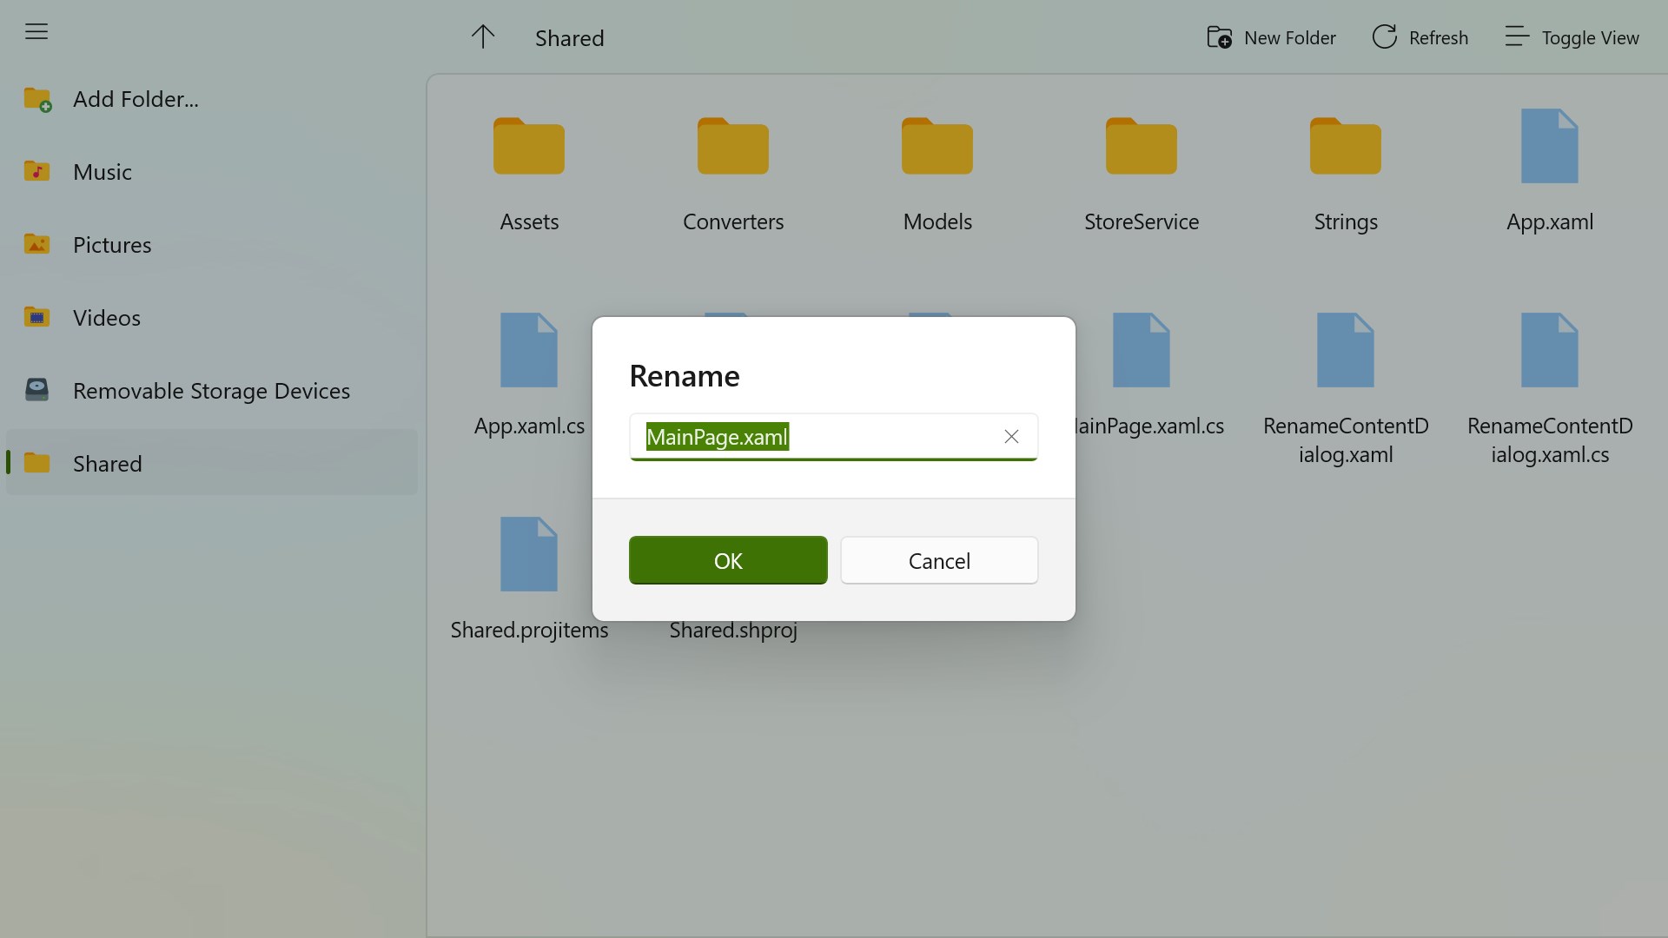Click the MainPage.xaml.cs file name
This screenshot has width=1668, height=938.
pyautogui.click(x=1150, y=426)
